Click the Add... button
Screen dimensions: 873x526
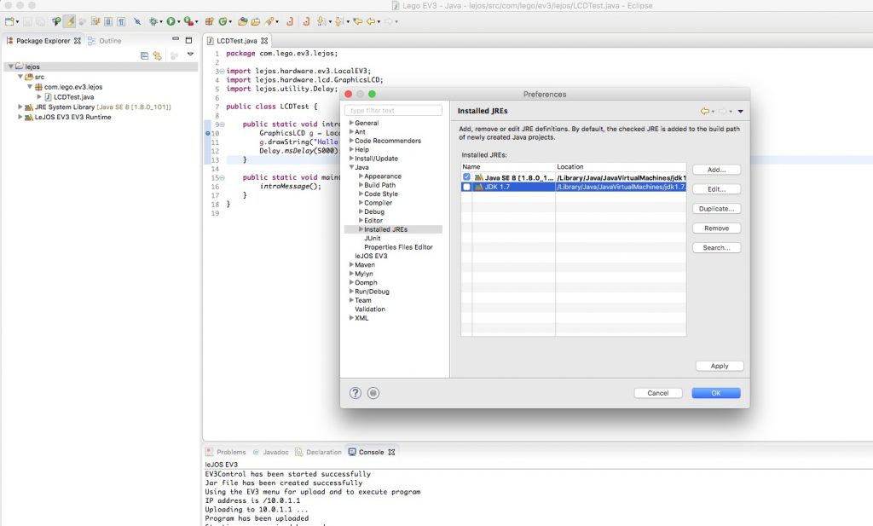[716, 170]
